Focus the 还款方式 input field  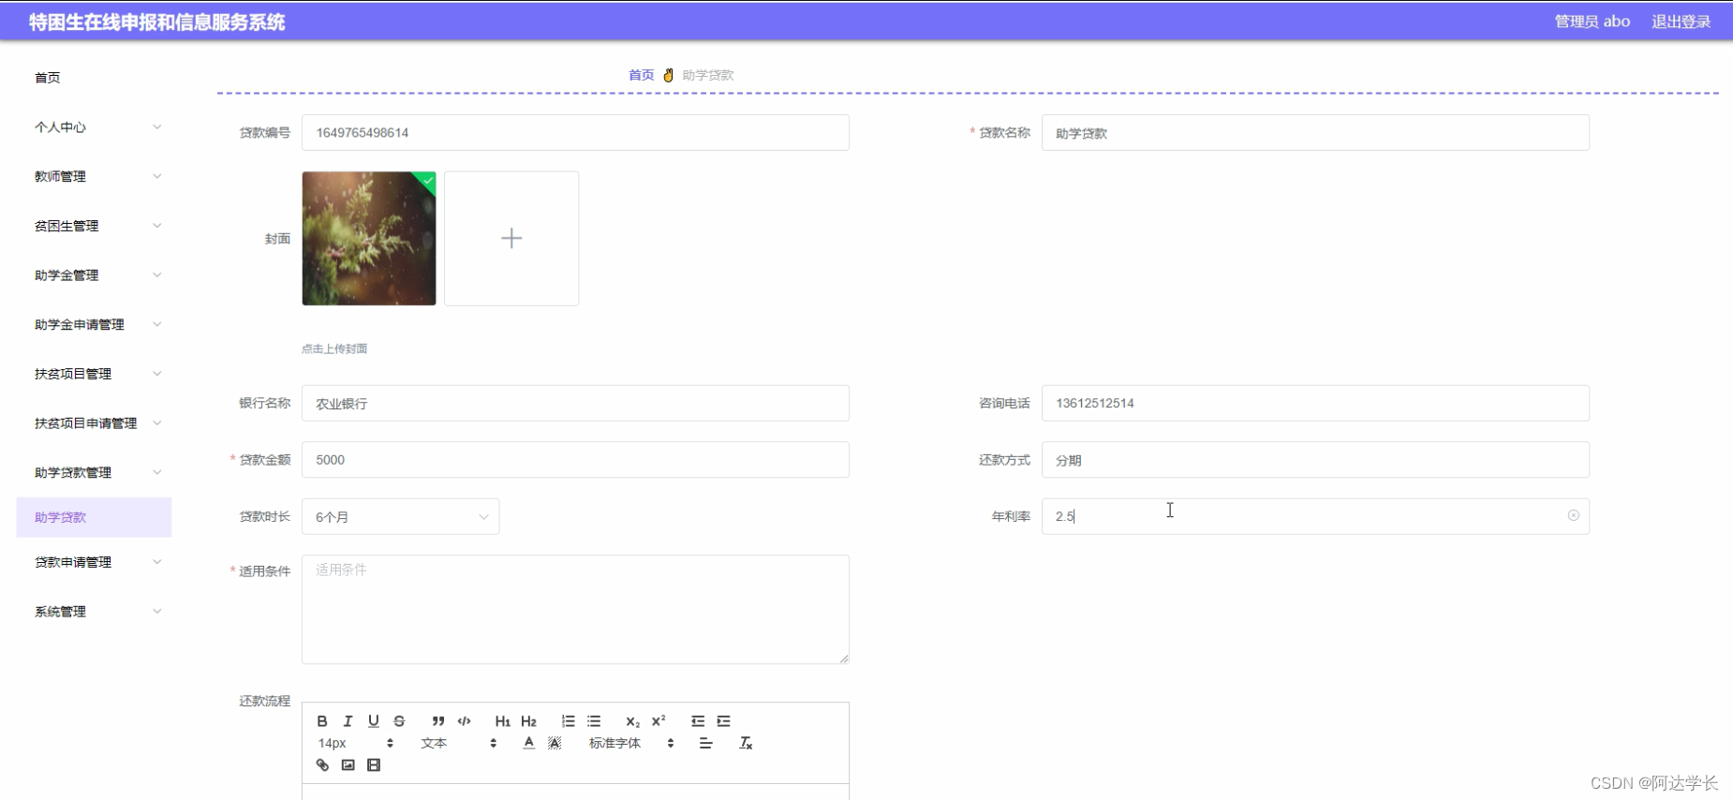1315,459
